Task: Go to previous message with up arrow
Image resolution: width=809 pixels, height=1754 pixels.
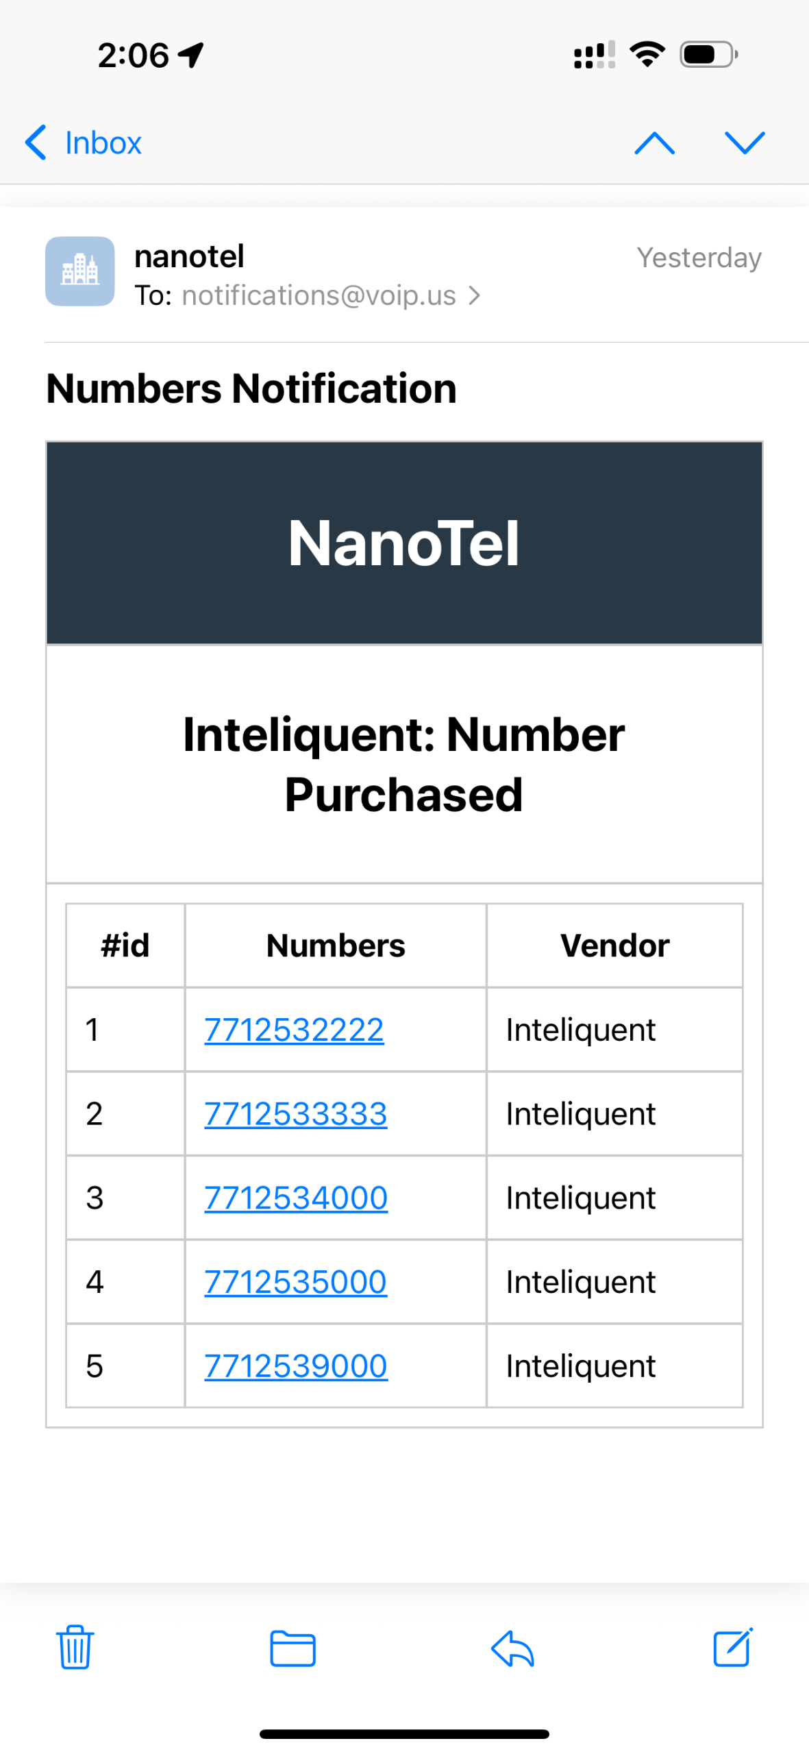Action: [654, 143]
